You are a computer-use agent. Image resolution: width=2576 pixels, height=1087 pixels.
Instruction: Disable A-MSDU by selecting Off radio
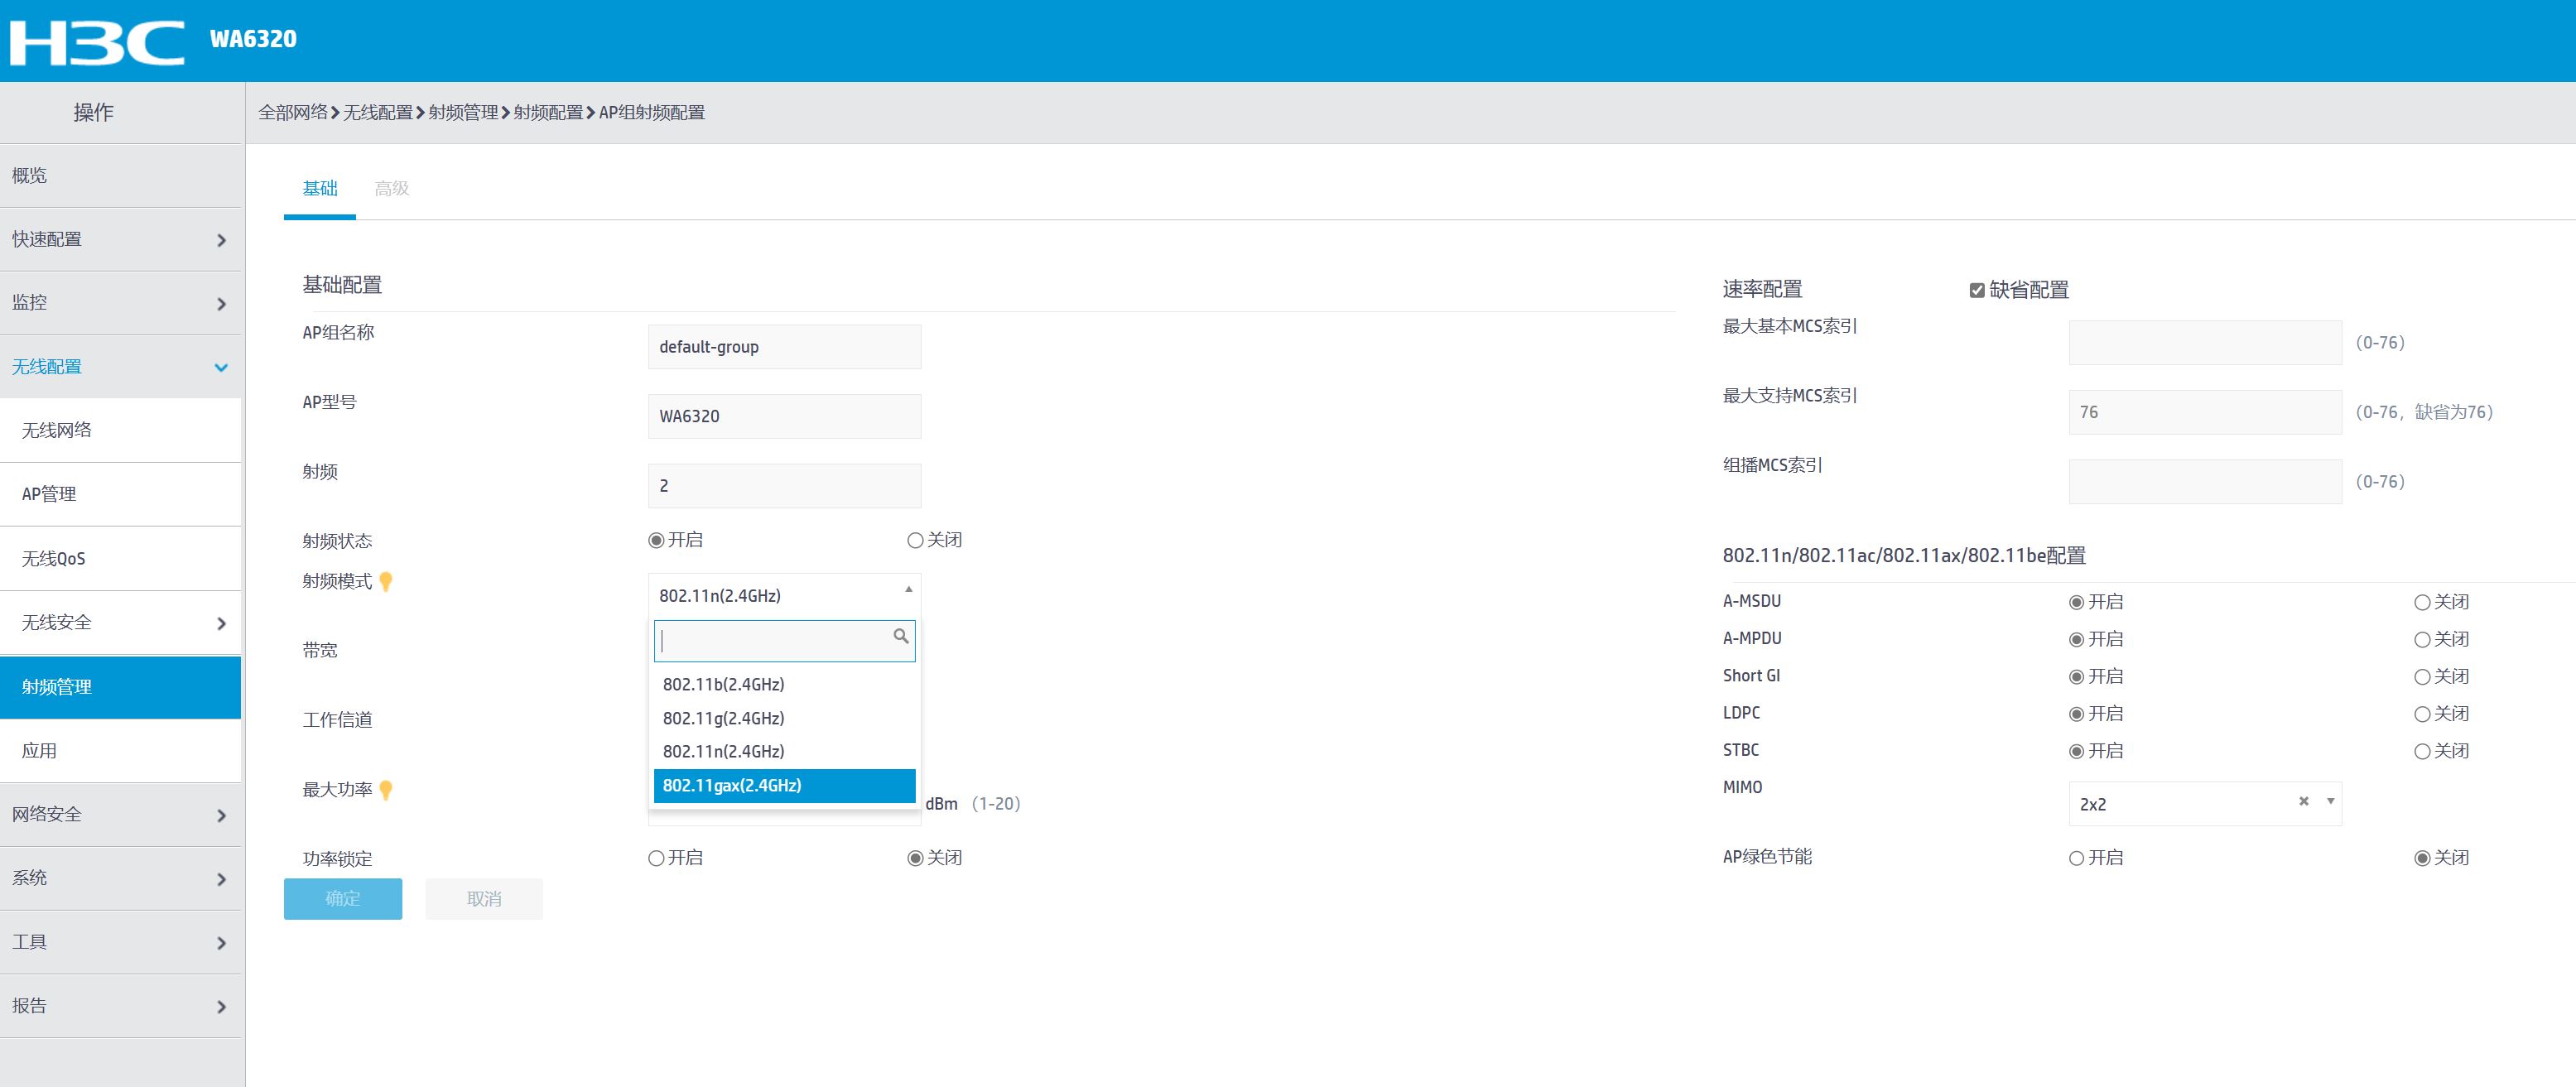tap(2422, 603)
